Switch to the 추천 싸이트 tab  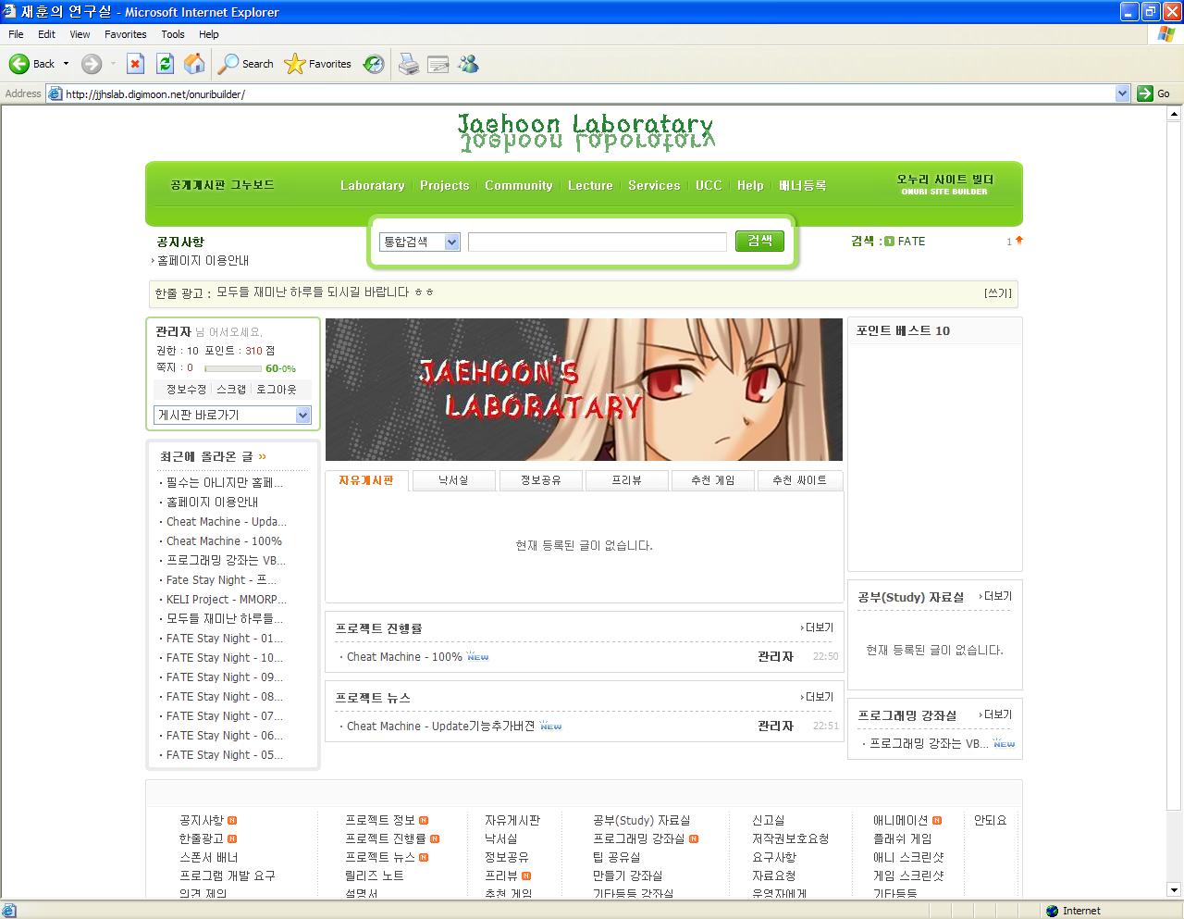pos(799,480)
